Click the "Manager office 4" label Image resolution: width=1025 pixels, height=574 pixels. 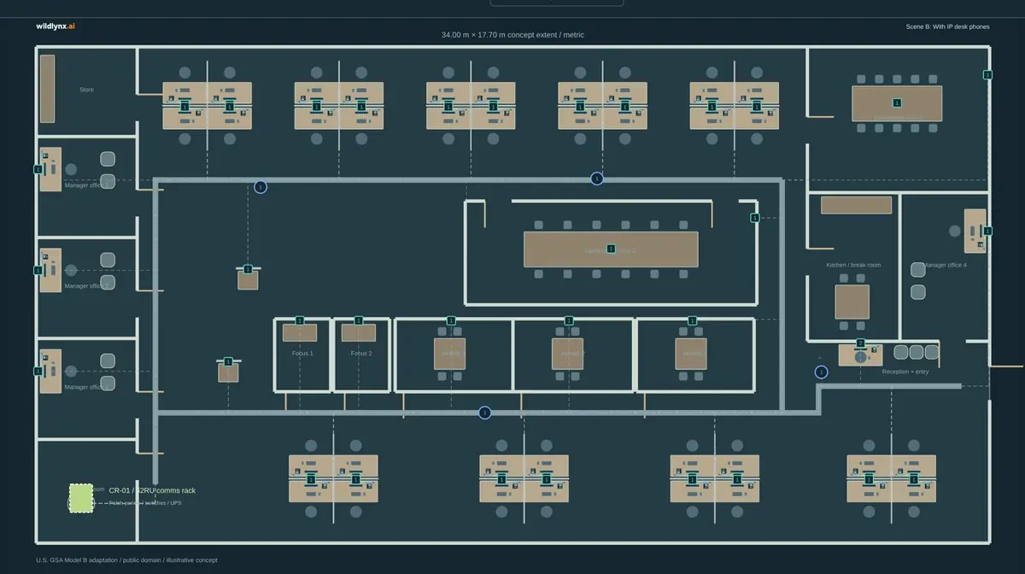coord(944,265)
